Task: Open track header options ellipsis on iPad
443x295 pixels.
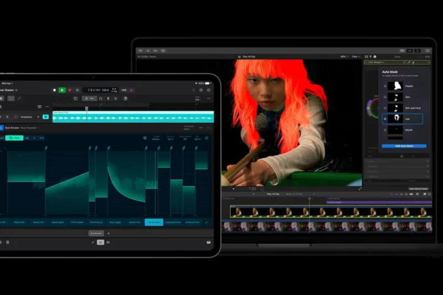Action: (x=47, y=107)
